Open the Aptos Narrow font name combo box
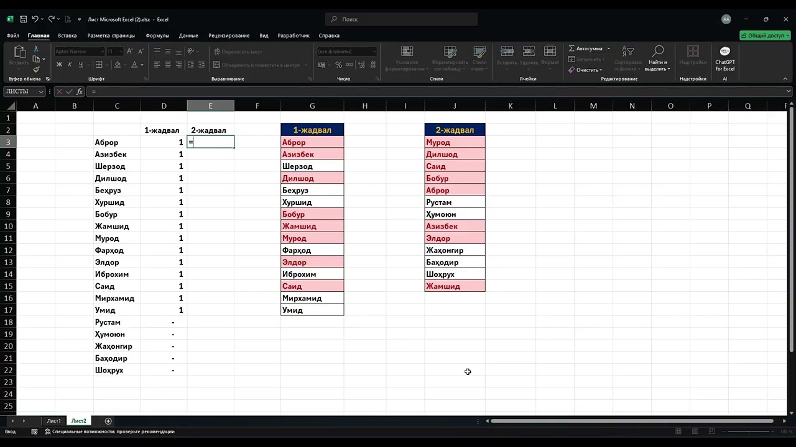 [79, 52]
